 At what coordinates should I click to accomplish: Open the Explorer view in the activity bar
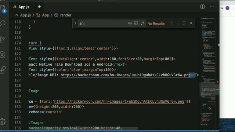pos(3,8)
